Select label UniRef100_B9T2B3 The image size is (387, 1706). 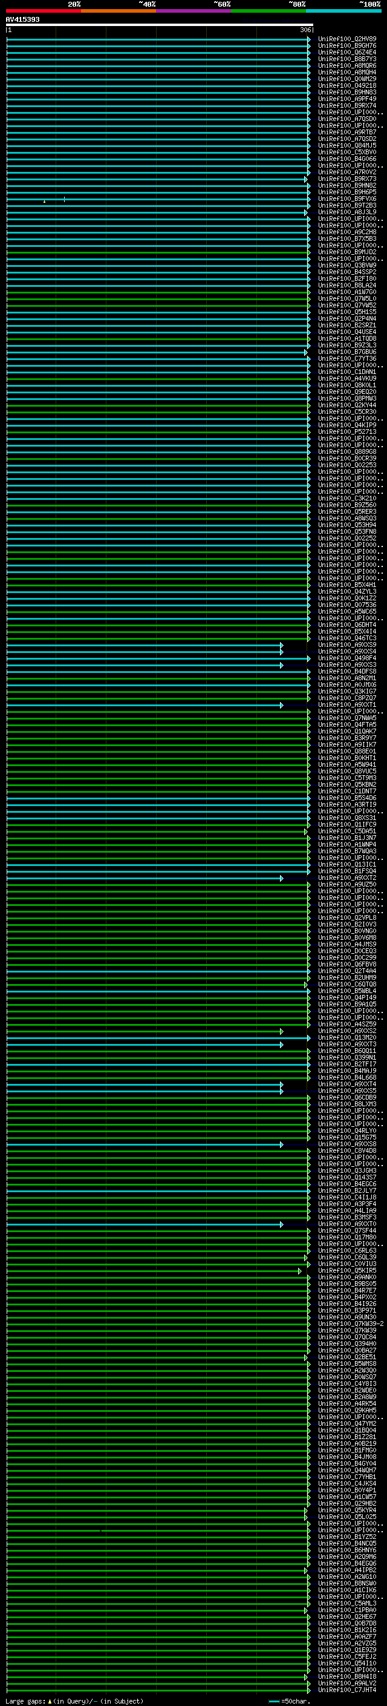pos(347,205)
